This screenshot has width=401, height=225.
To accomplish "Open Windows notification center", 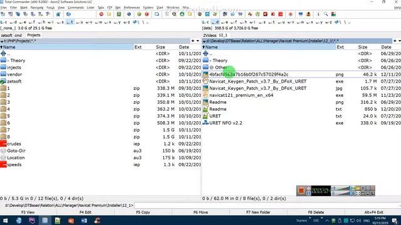I will point(395,221).
